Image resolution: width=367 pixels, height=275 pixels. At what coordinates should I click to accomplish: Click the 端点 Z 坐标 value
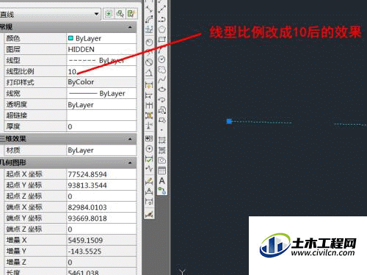click(x=101, y=229)
